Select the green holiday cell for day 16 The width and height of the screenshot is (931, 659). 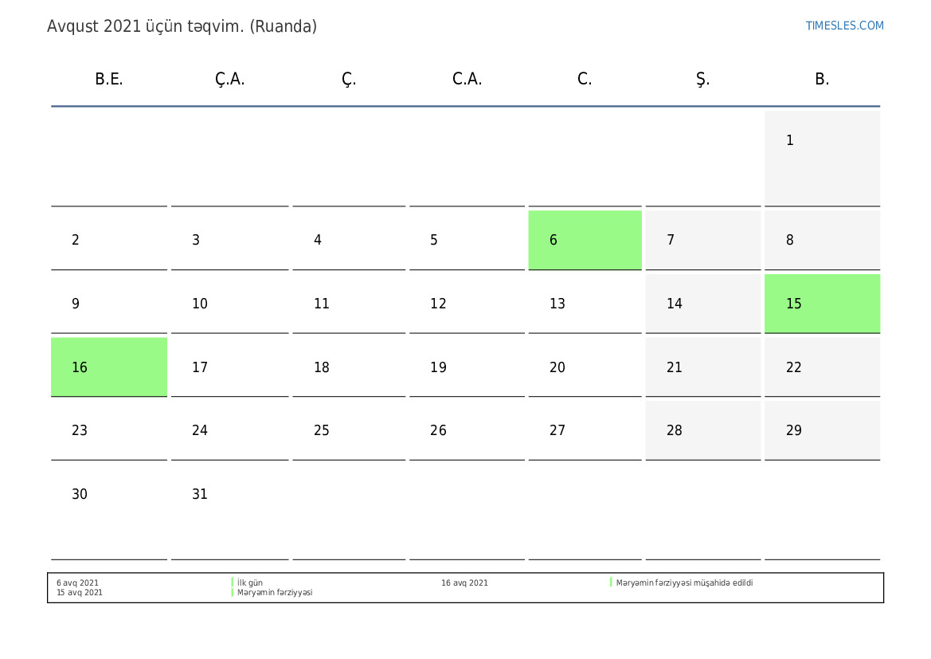(x=109, y=367)
